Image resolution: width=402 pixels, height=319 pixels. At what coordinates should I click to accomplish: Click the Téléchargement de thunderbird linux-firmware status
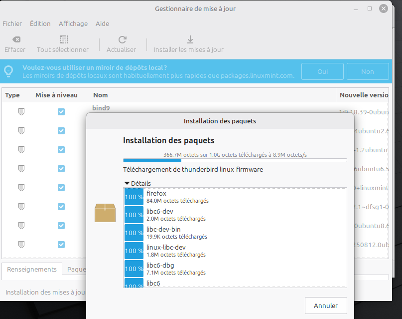point(193,170)
